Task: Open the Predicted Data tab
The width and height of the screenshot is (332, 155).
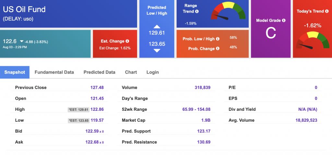Action: coord(100,72)
